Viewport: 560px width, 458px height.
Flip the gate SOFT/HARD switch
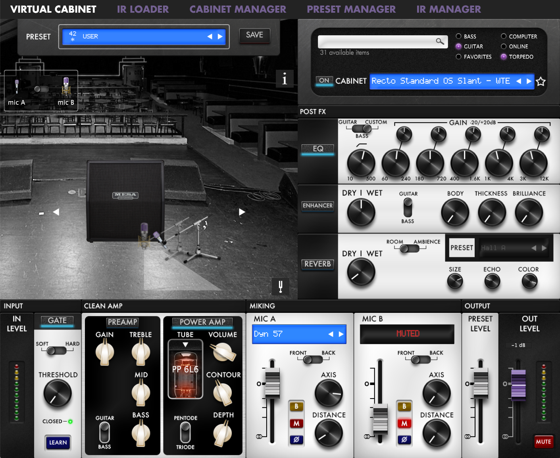pos(56,351)
